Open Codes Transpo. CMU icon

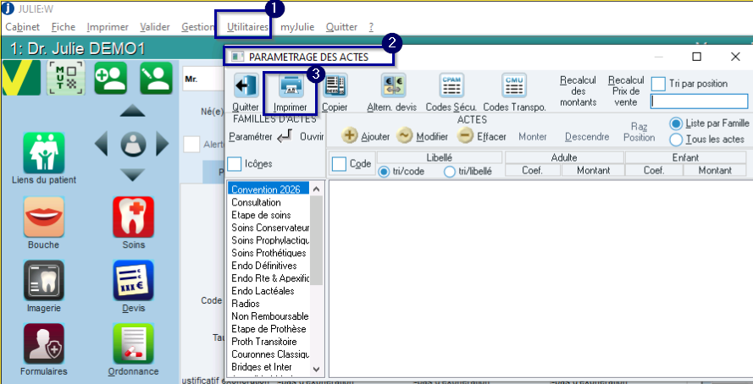click(514, 85)
